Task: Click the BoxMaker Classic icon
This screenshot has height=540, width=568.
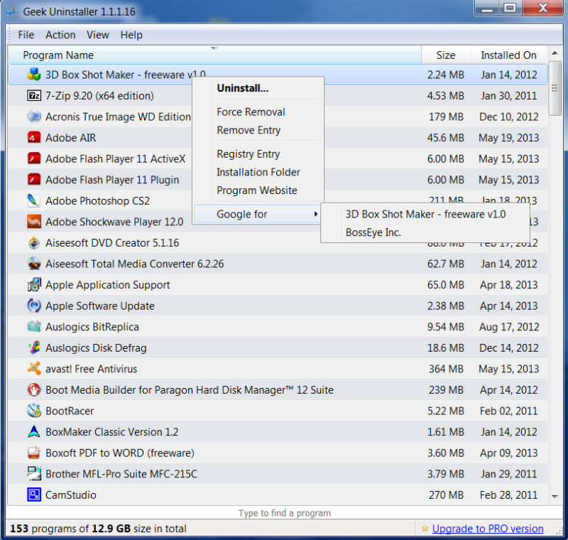Action: tap(34, 432)
